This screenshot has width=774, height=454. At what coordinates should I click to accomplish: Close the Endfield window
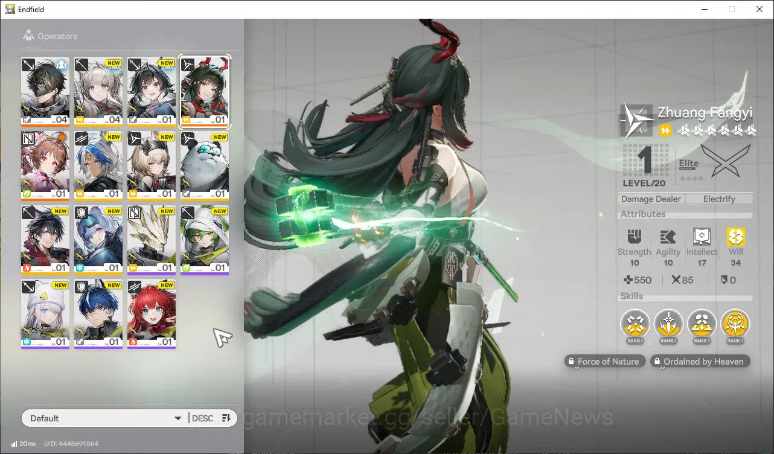[760, 9]
